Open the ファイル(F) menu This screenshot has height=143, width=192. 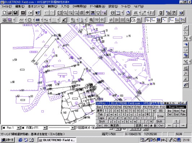[6, 6]
